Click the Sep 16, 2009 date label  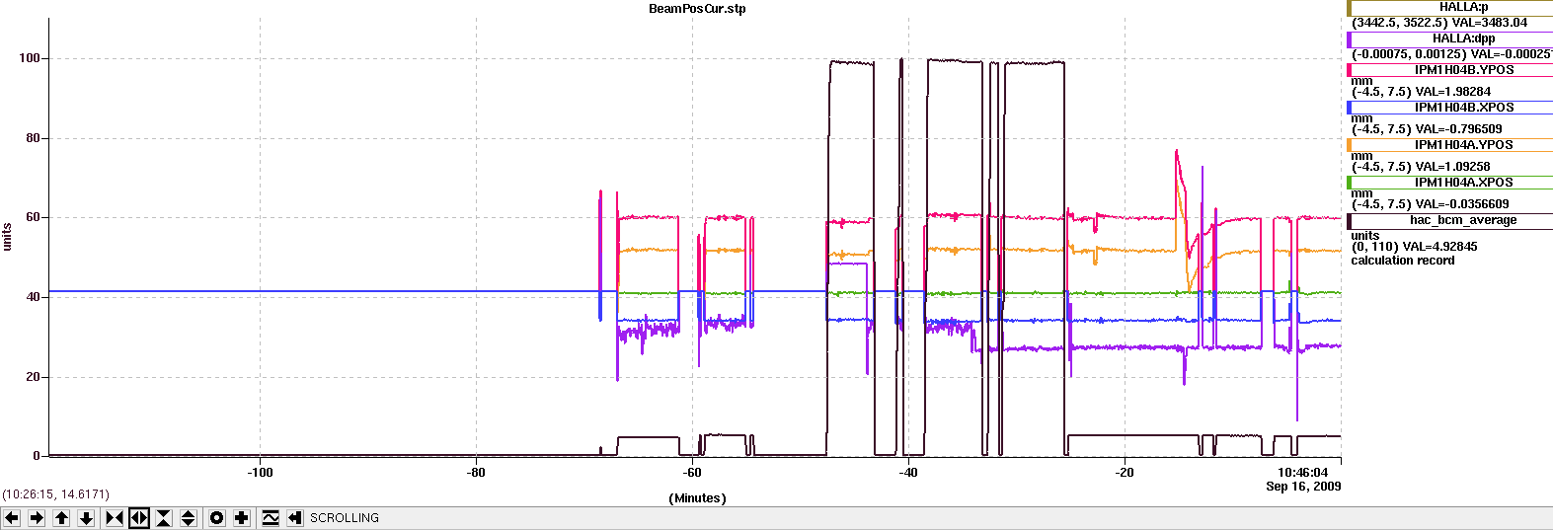click(1303, 487)
